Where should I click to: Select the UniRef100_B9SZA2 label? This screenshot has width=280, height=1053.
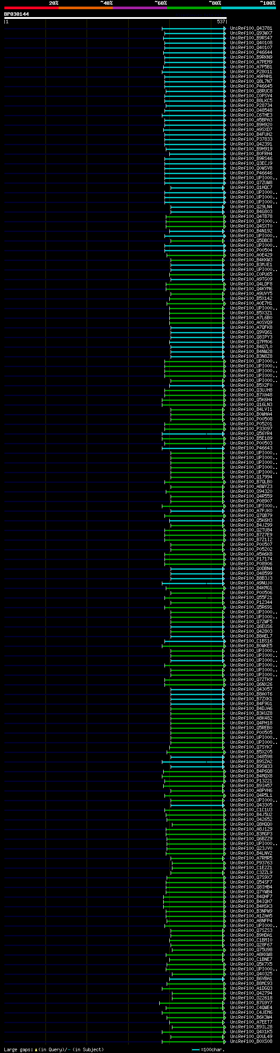tap(251, 762)
